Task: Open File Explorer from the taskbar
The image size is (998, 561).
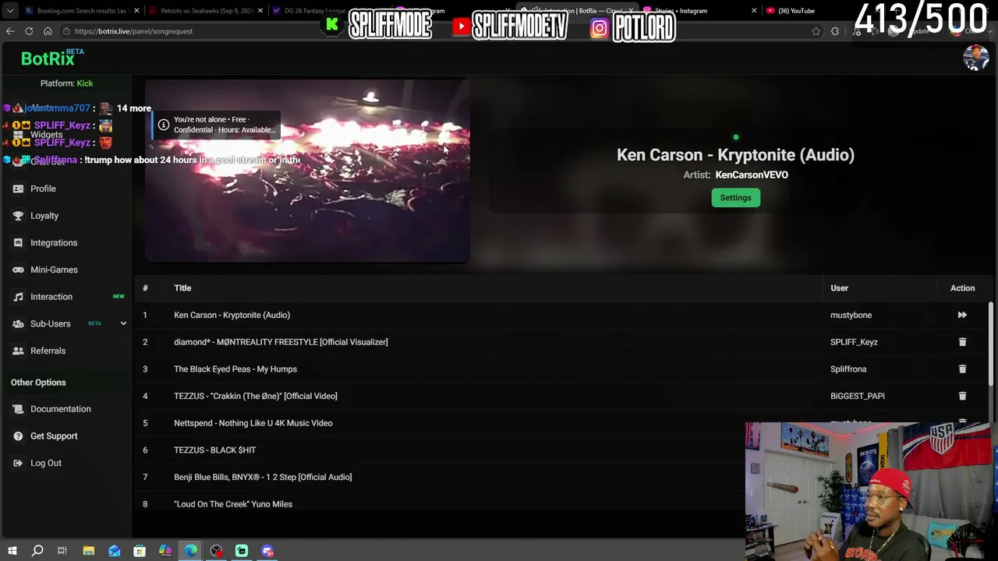Action: click(x=88, y=551)
